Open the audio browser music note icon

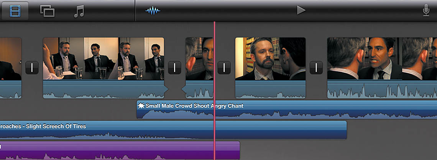[79, 11]
